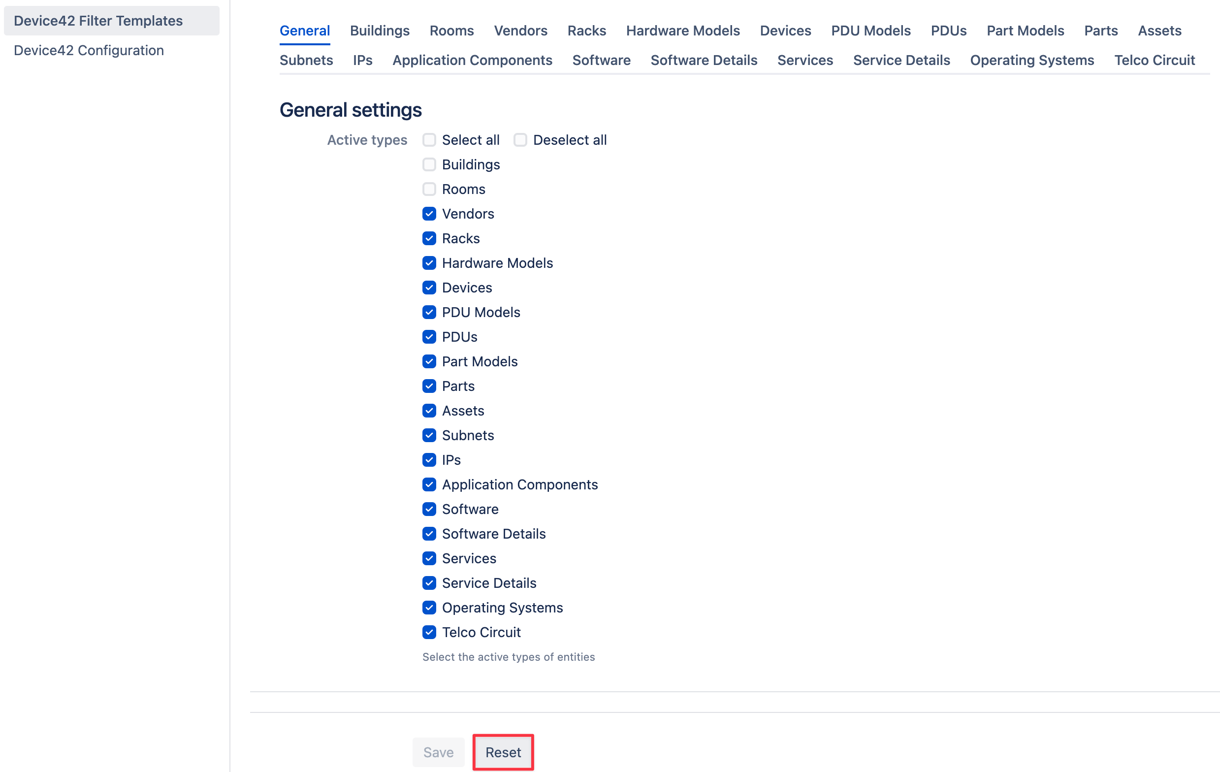Viewport: 1220px width, 772px height.
Task: Uncheck the Software Details checkbox
Action: (x=429, y=533)
